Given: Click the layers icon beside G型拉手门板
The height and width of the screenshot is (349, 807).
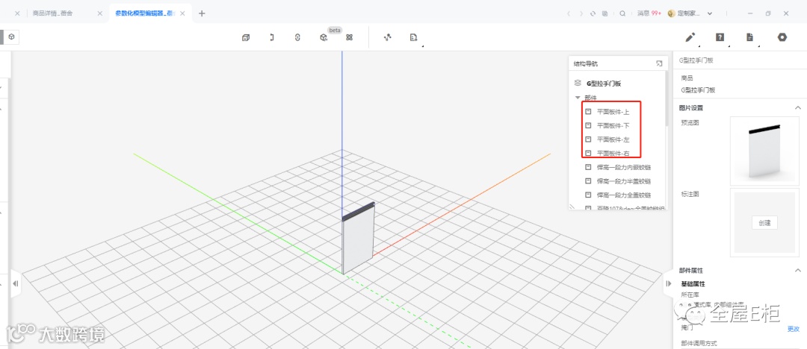Looking at the screenshot, I should coord(578,83).
